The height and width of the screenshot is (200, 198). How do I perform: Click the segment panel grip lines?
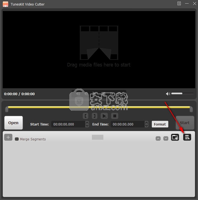[98, 137]
